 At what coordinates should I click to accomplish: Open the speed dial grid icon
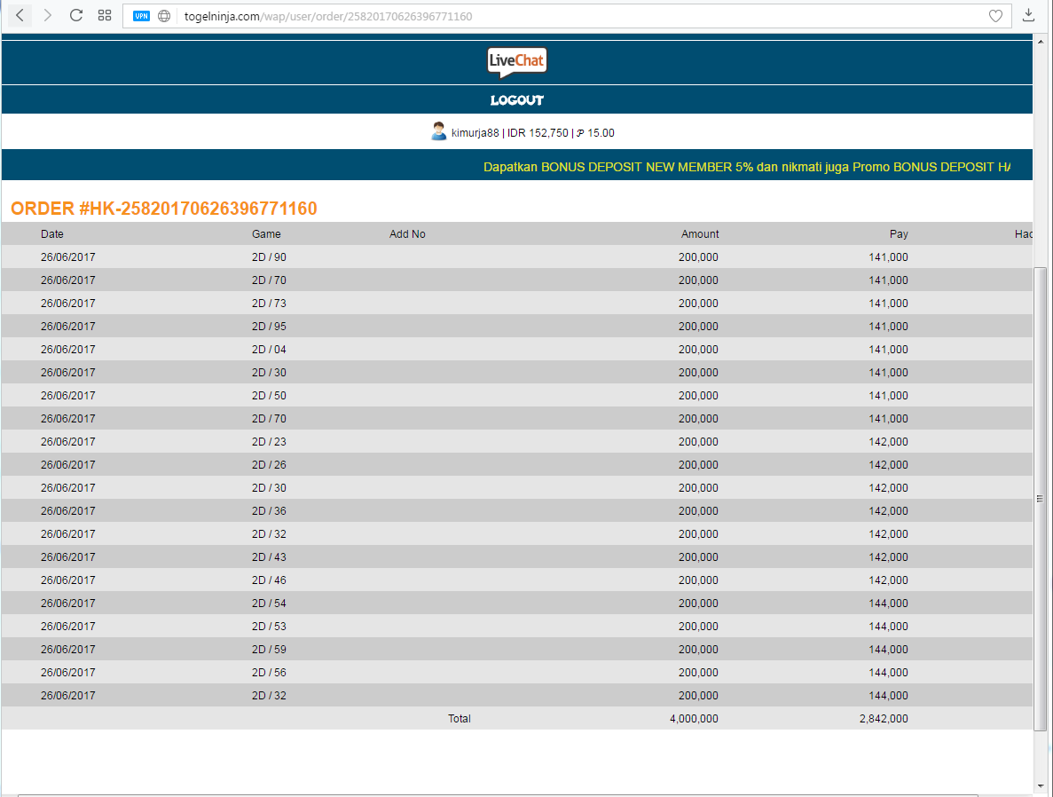(x=105, y=15)
